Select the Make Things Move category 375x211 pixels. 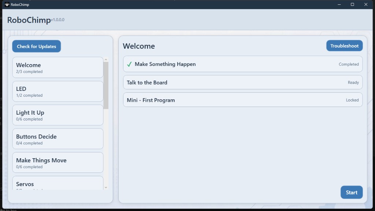57,163
